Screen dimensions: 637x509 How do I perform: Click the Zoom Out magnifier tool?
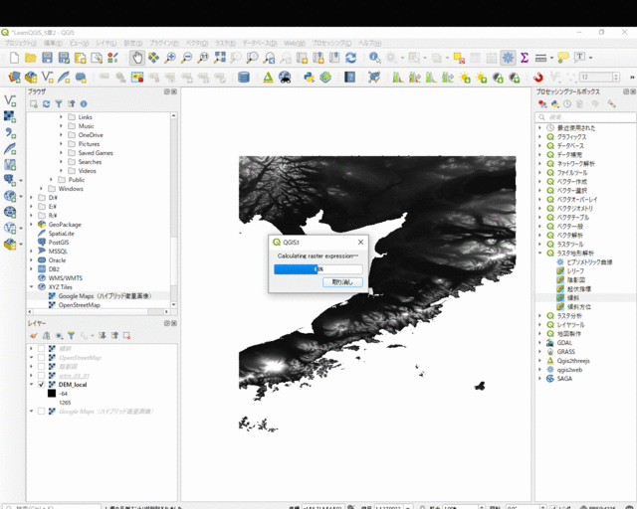186,58
